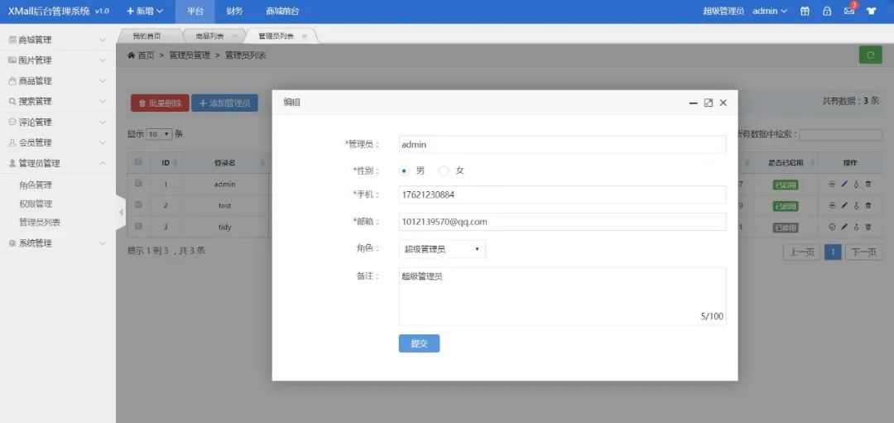894x423 pixels.
Task: Click the trash icon in tidy row
Action: tap(868, 227)
